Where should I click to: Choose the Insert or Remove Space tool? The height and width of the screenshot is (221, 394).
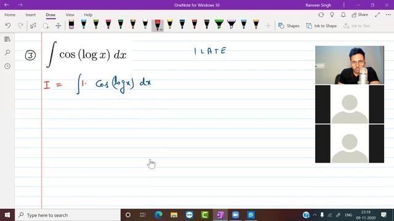tap(58, 26)
